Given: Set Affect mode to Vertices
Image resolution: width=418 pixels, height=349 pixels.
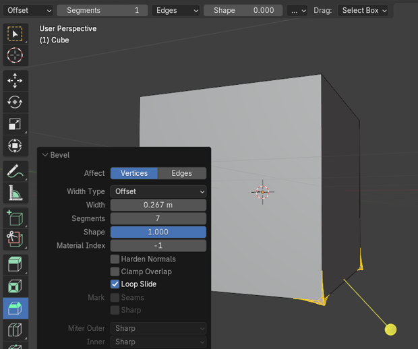Looking at the screenshot, I should [134, 173].
